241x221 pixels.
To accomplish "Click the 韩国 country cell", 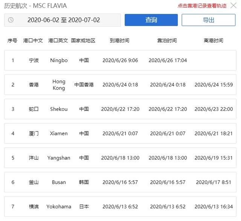I will coord(84,182).
